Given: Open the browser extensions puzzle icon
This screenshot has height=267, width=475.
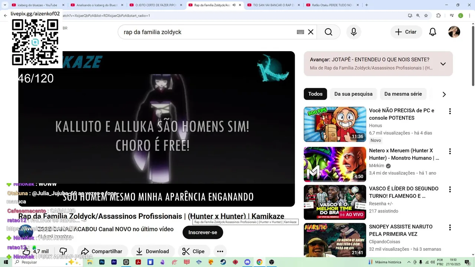Looking at the screenshot, I should tap(438, 16).
